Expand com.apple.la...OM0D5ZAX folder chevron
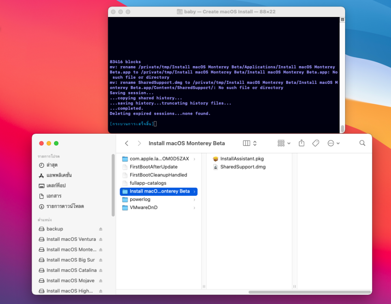 pos(194,159)
